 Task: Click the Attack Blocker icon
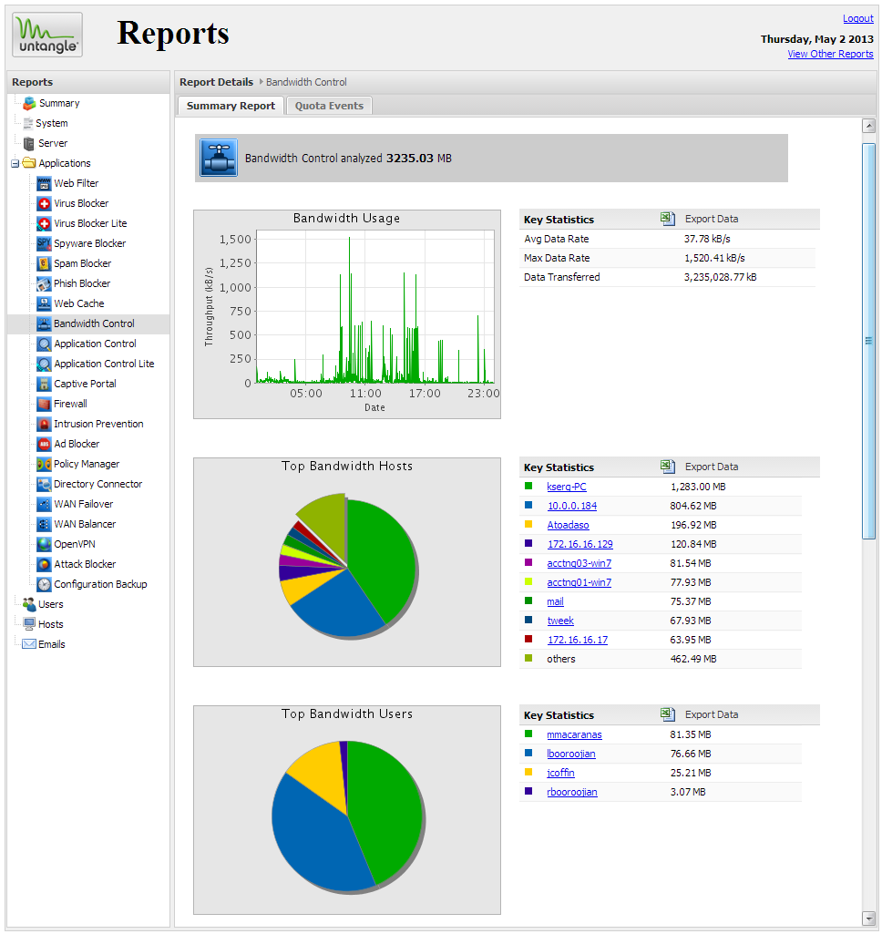point(44,565)
